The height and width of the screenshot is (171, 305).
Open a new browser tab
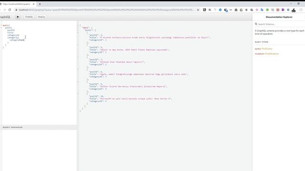pos(40,4)
